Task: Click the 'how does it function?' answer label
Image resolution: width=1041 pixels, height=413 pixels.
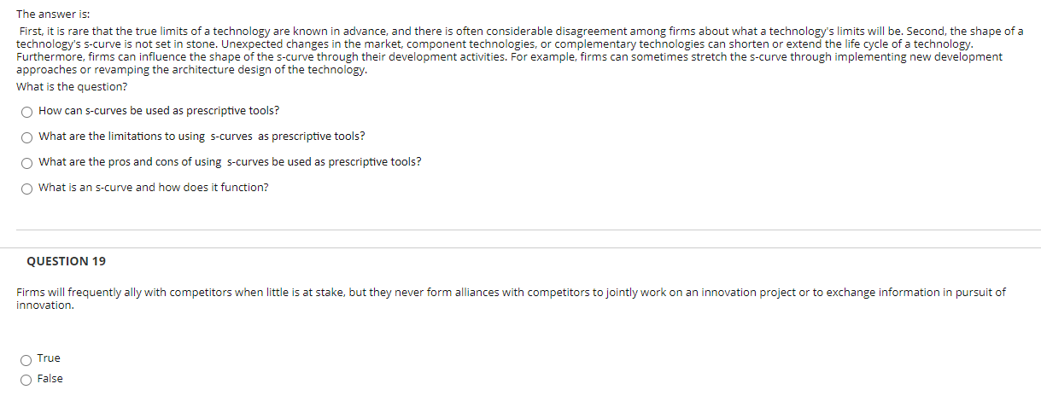Action: (x=154, y=188)
